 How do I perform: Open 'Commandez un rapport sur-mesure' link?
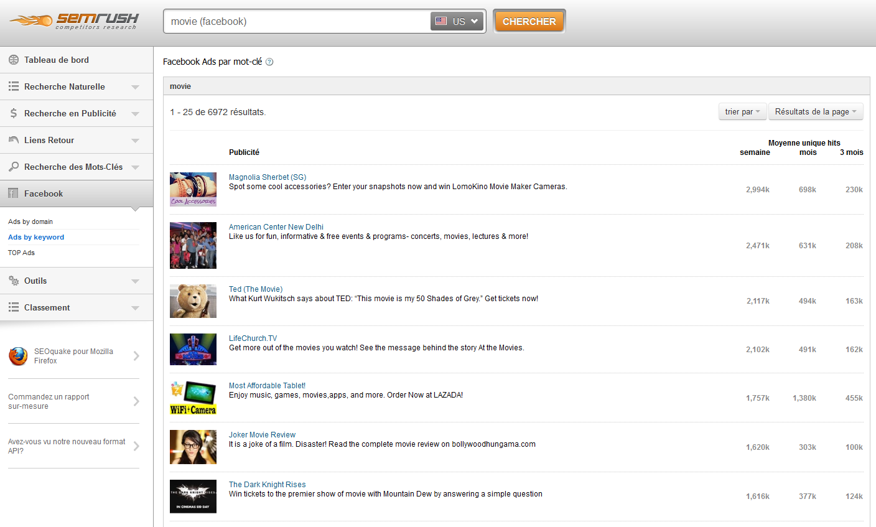49,401
